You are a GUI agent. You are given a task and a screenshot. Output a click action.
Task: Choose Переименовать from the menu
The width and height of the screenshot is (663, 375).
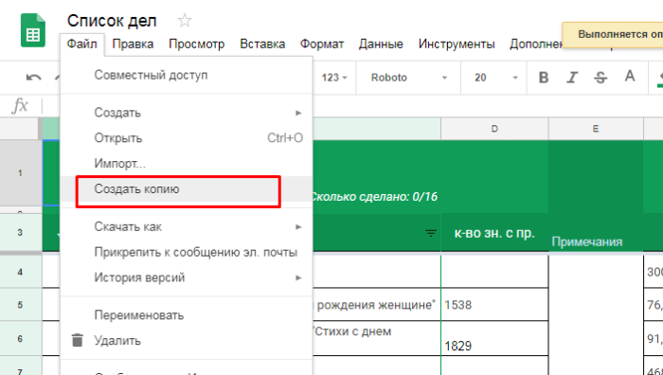[x=187, y=315]
